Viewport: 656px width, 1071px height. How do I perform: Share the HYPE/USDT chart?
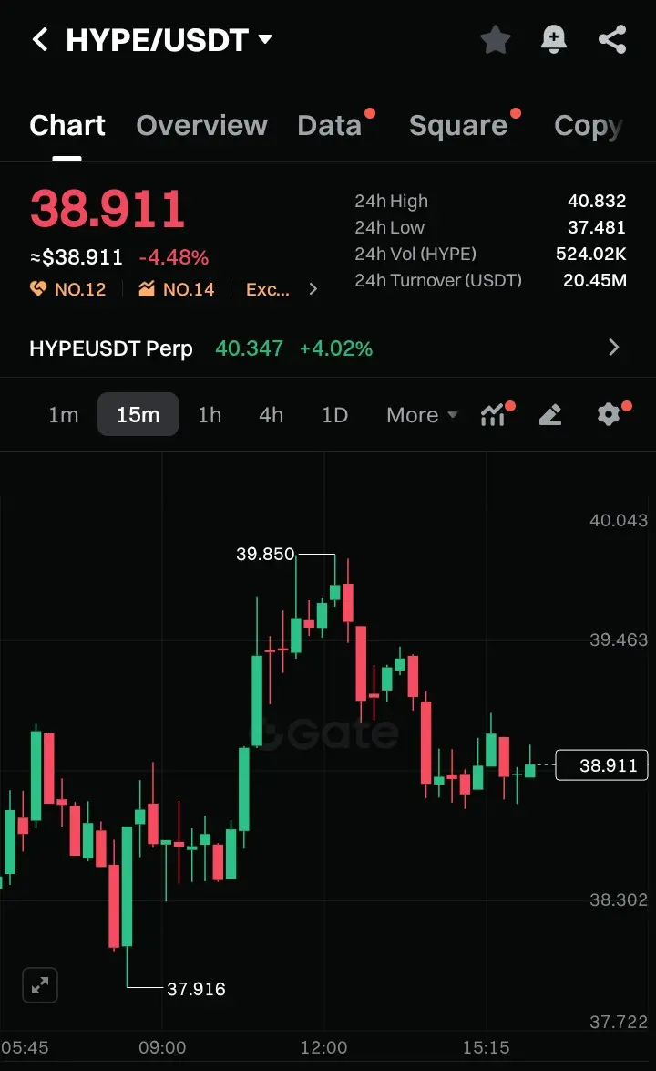(x=612, y=39)
